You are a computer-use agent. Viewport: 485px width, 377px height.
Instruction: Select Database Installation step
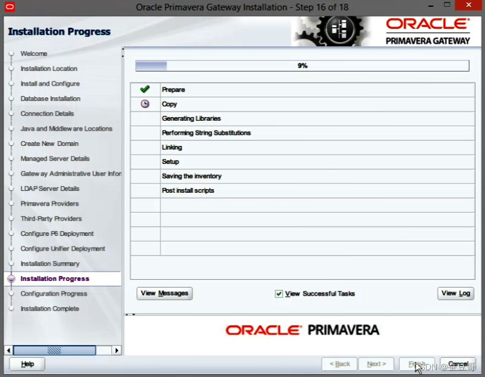tap(51, 99)
